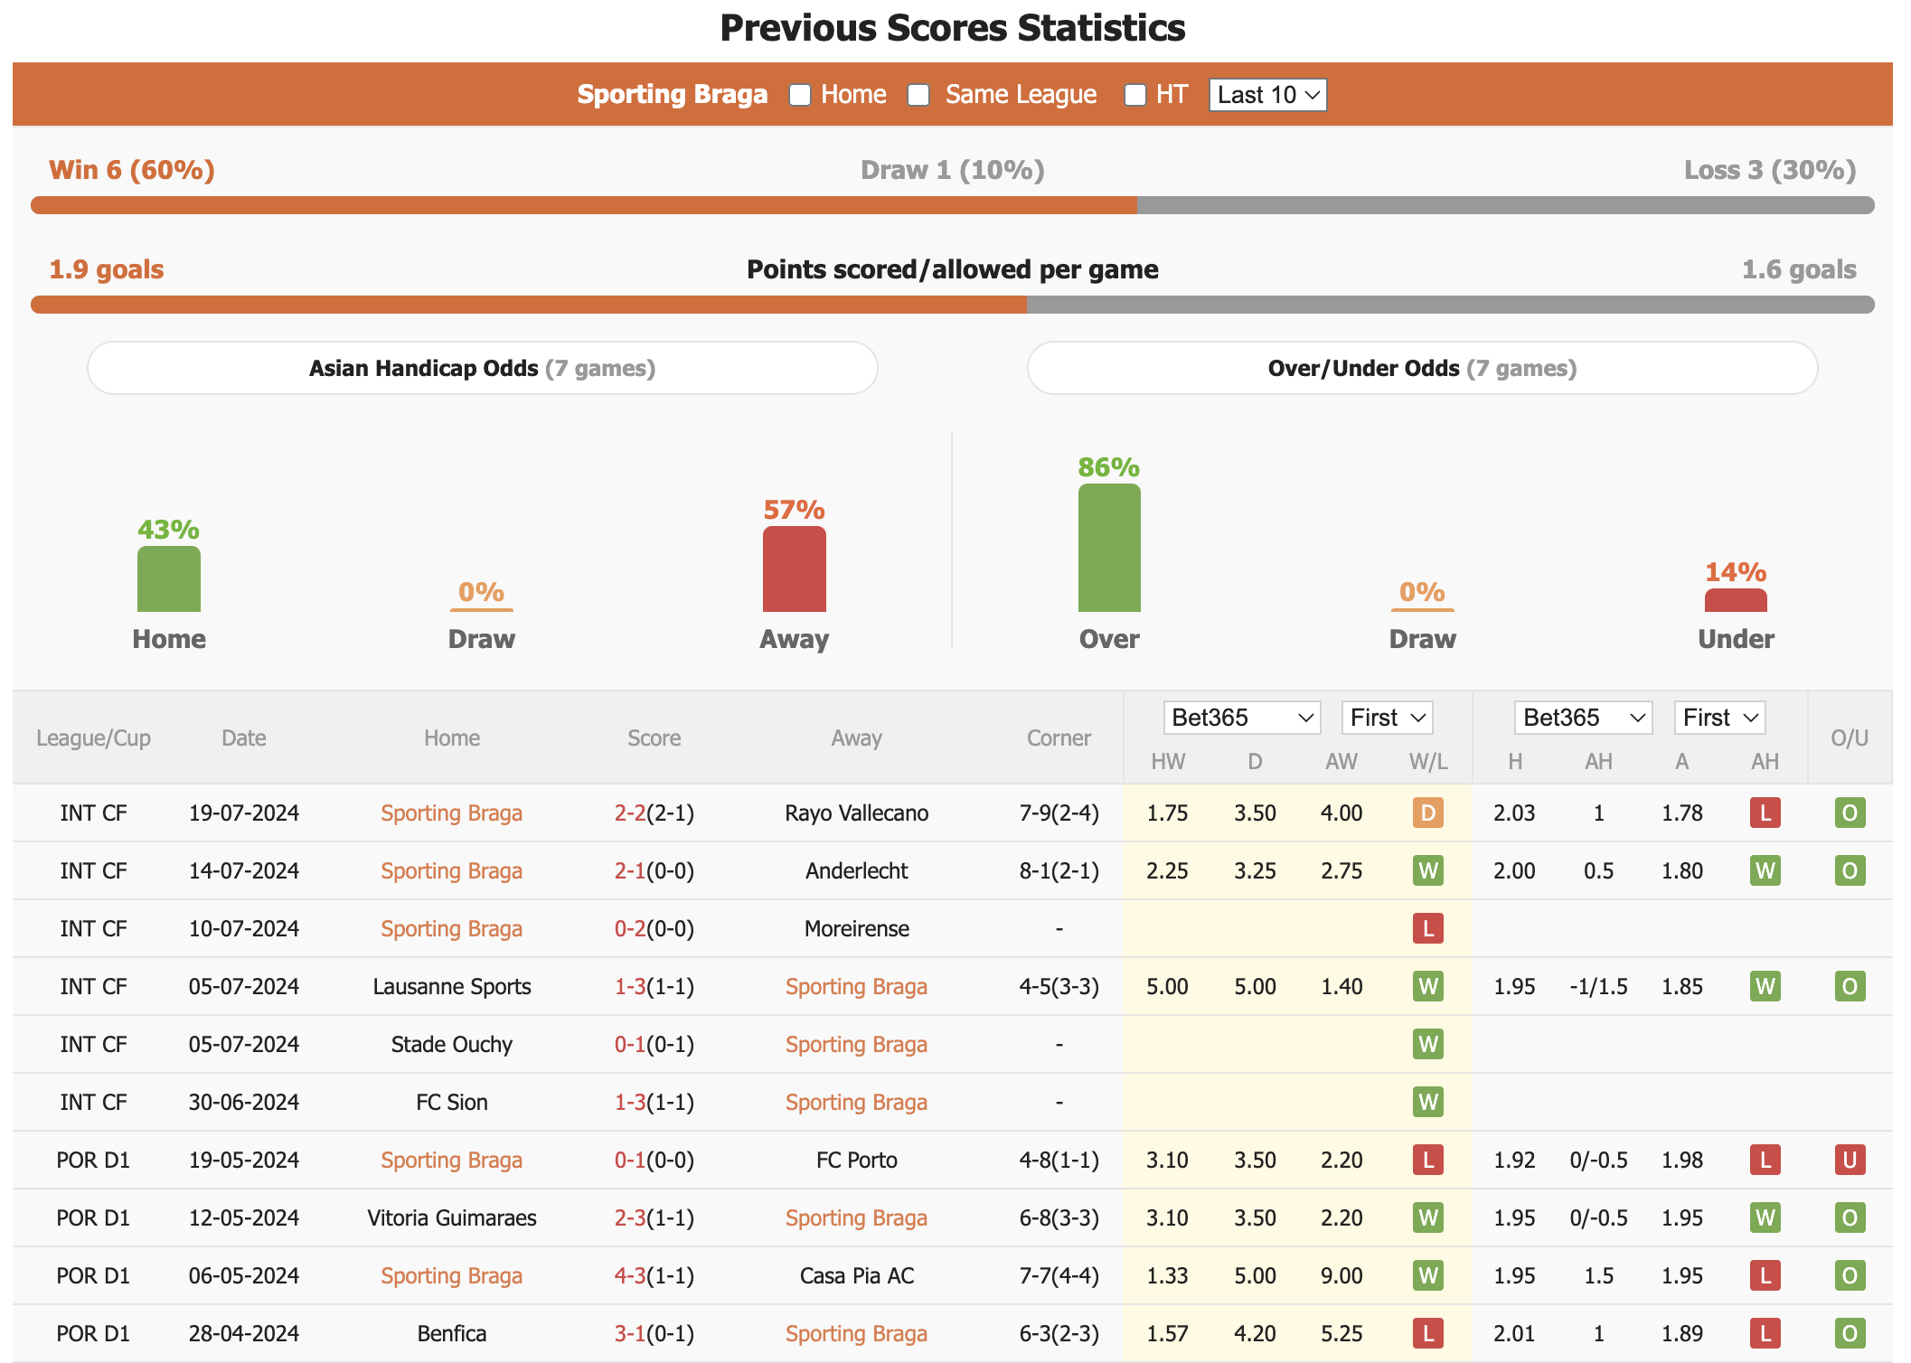The width and height of the screenshot is (1911, 1363).
Task: Click the W/L badge in the Vitoria Guimaraes row
Action: [1428, 1217]
